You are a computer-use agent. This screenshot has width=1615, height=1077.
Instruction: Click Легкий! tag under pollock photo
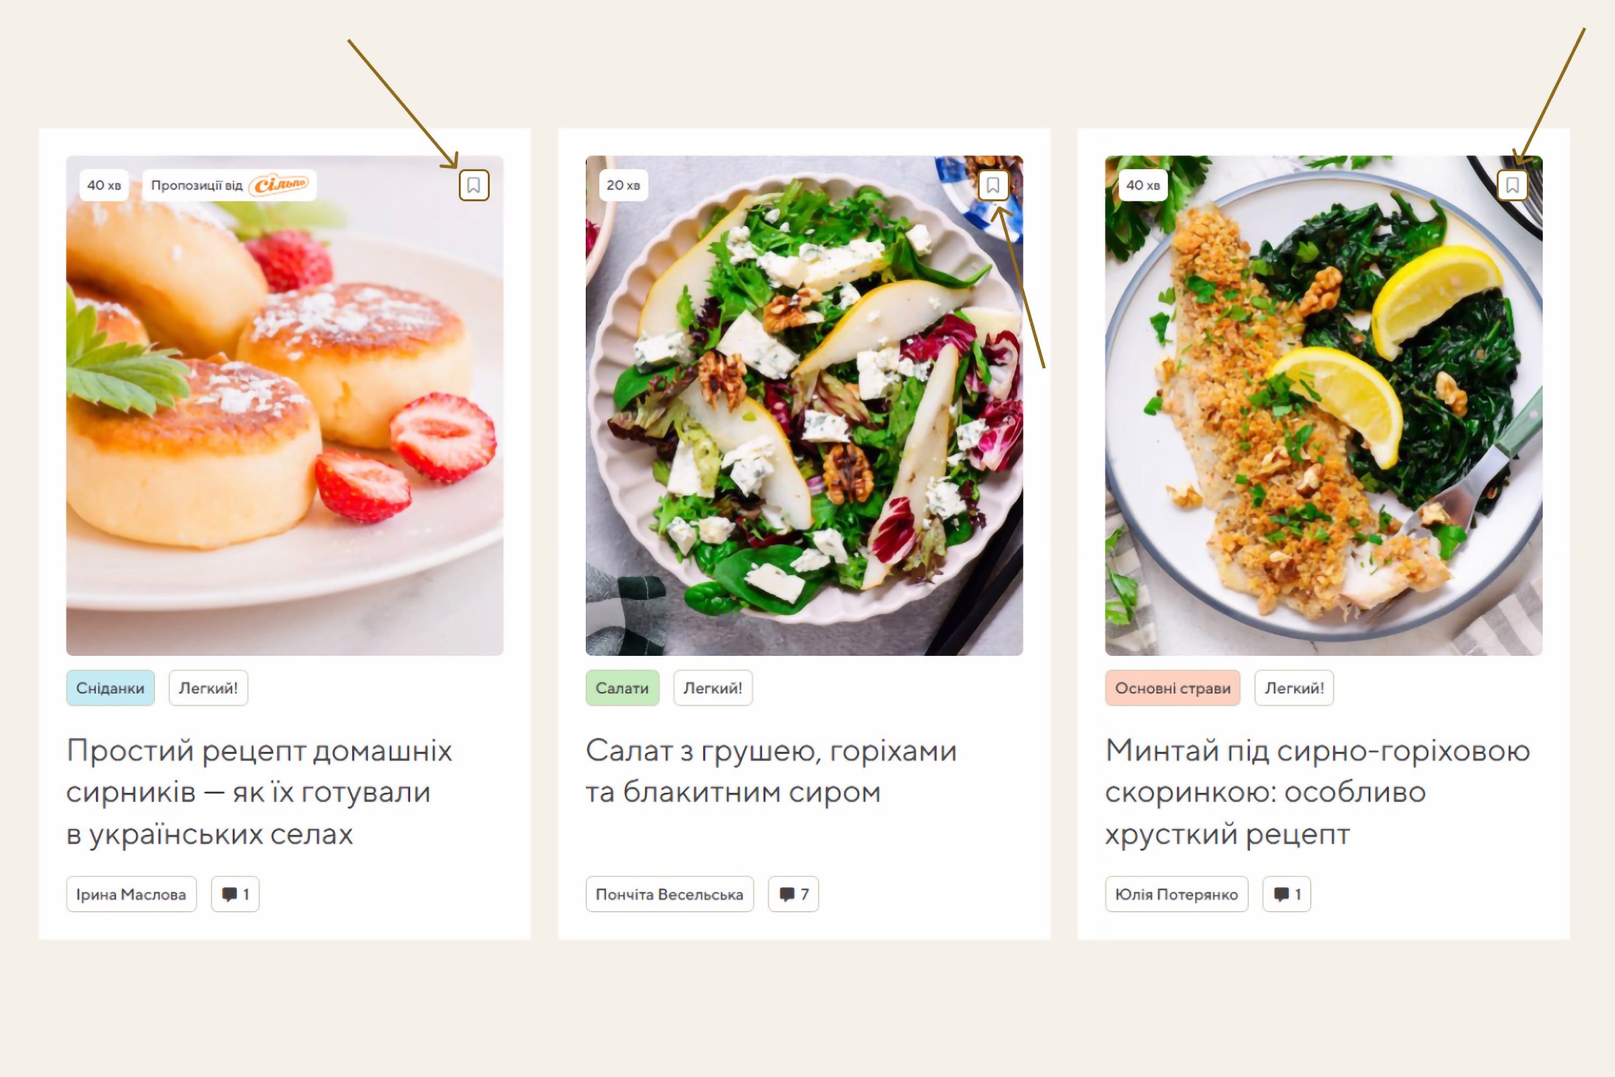tap(1294, 688)
